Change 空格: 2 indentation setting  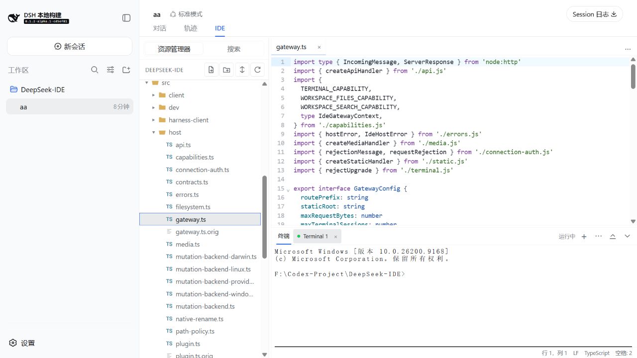(x=624, y=353)
